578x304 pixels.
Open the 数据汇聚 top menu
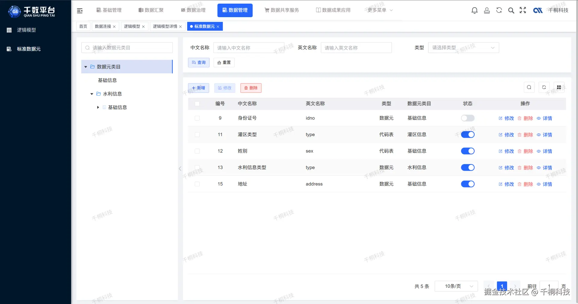click(151, 10)
